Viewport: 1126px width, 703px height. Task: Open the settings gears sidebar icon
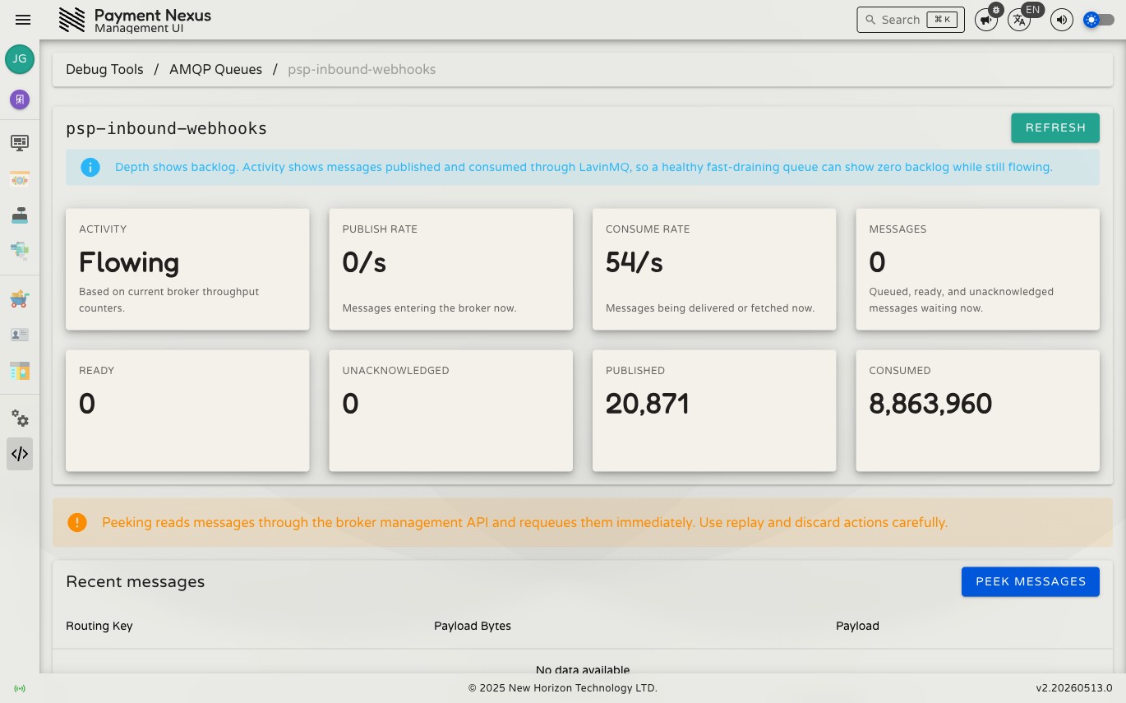(x=20, y=419)
